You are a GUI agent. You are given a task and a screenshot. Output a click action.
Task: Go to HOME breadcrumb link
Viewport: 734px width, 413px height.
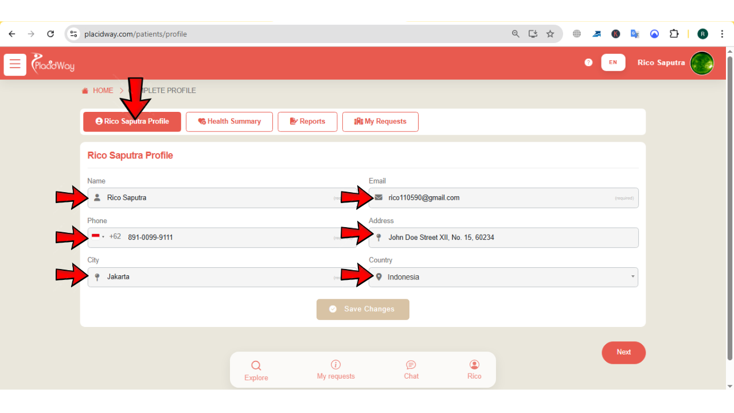coord(103,91)
